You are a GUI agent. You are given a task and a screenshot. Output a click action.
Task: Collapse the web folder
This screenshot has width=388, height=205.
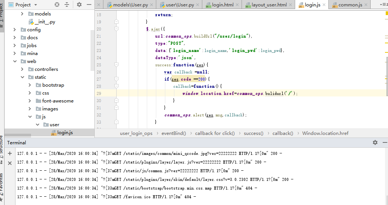(x=15, y=61)
